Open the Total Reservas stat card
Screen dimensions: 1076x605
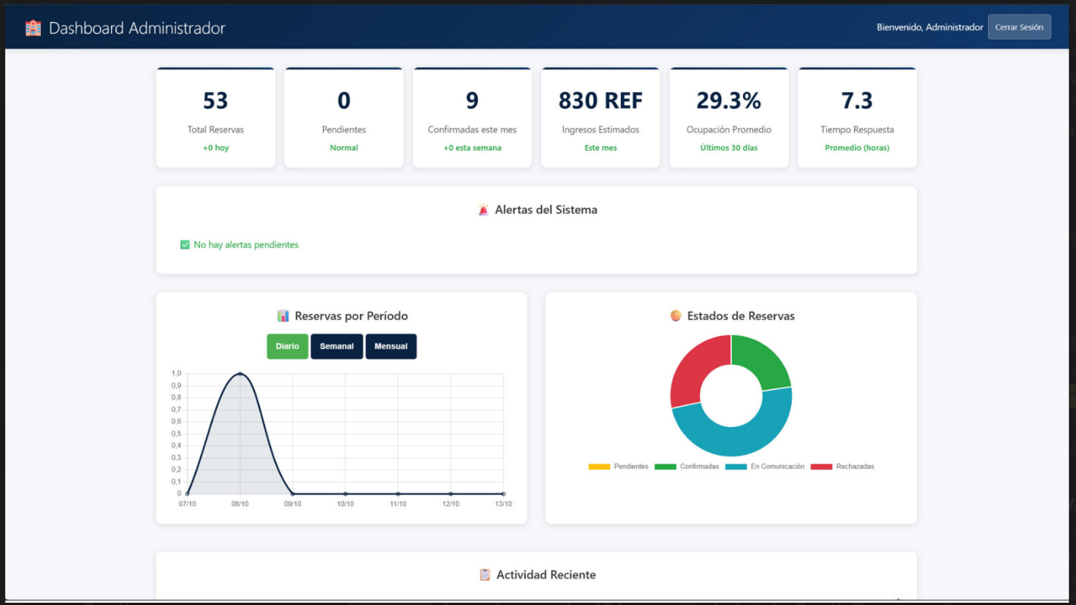pyautogui.click(x=216, y=117)
